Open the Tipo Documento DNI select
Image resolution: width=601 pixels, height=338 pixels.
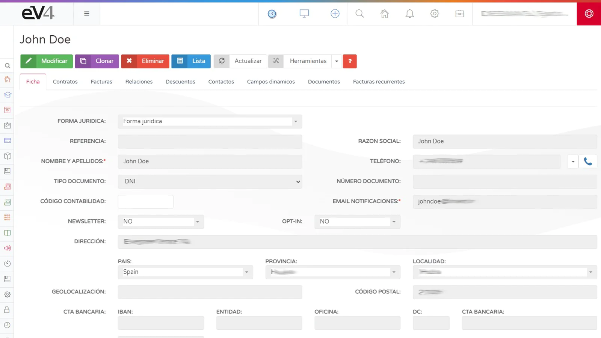(x=210, y=181)
